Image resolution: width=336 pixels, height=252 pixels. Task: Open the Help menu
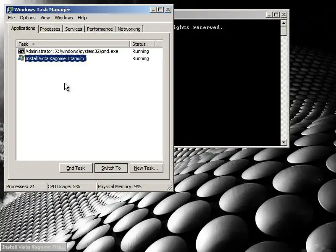(x=82, y=18)
